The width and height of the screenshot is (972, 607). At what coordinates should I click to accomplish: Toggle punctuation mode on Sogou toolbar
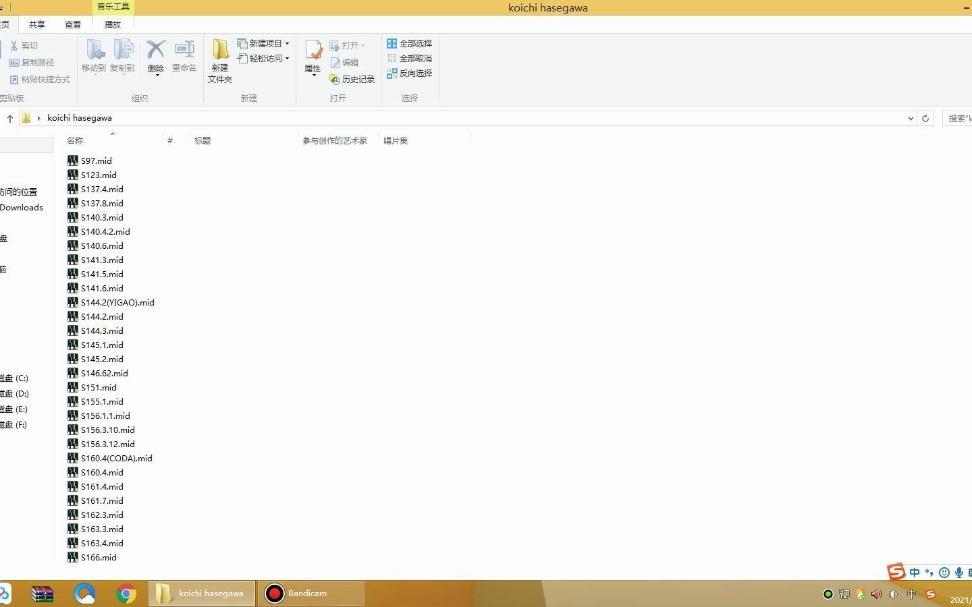click(x=929, y=573)
